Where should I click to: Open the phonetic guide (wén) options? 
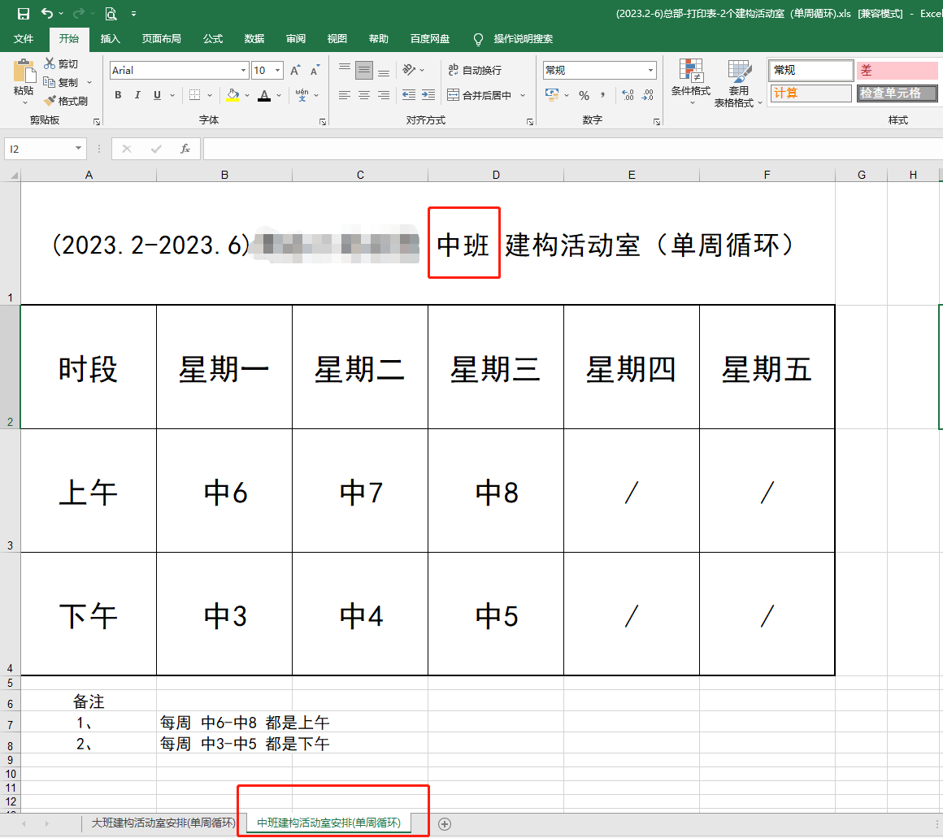(x=302, y=95)
